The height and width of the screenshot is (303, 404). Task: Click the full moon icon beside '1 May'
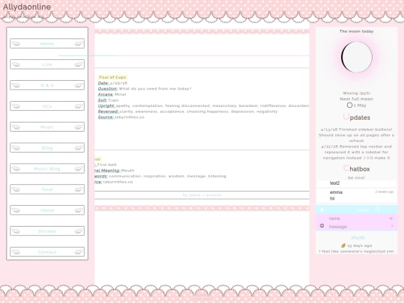coord(349,105)
